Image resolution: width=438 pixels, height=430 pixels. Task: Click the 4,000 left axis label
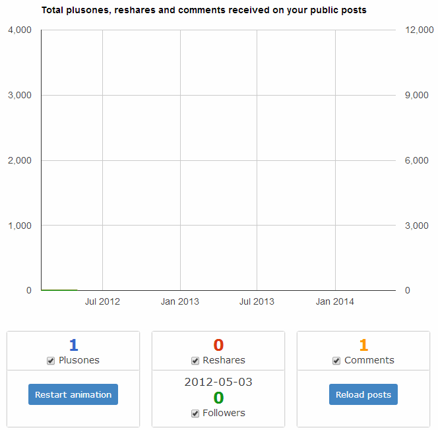click(20, 30)
